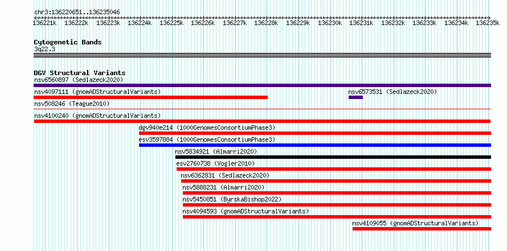Click the red esv2760738 variant bar

point(334,169)
